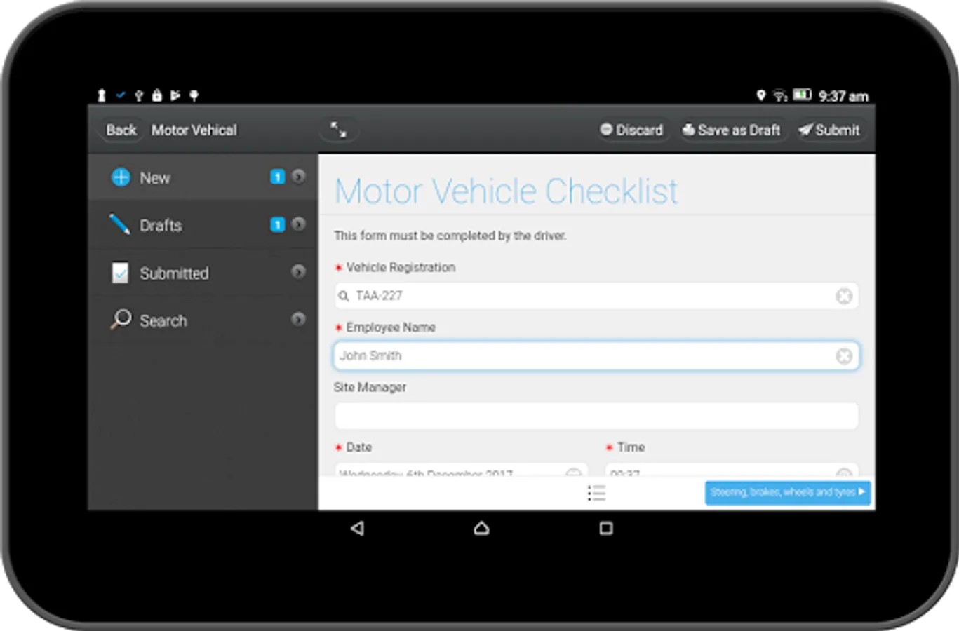This screenshot has width=959, height=631.
Task: Click the Search magnifier icon in sidebar
Action: [x=121, y=320]
